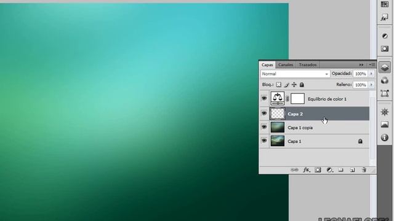Click the Opacidad label
This screenshot has width=394, height=221.
342,74
